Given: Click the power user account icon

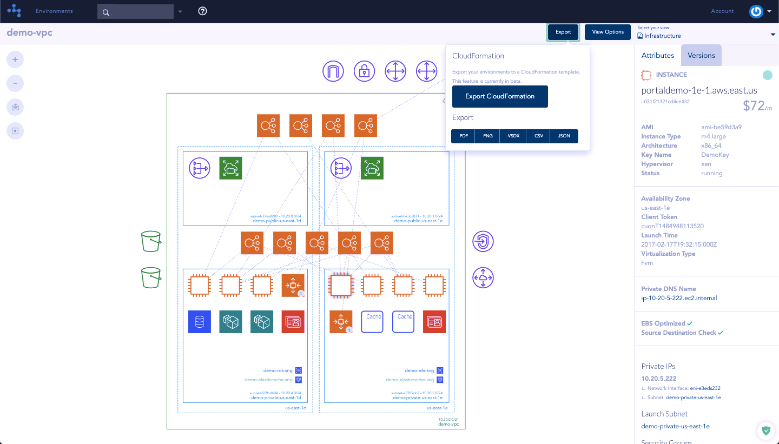Looking at the screenshot, I should tap(756, 11).
